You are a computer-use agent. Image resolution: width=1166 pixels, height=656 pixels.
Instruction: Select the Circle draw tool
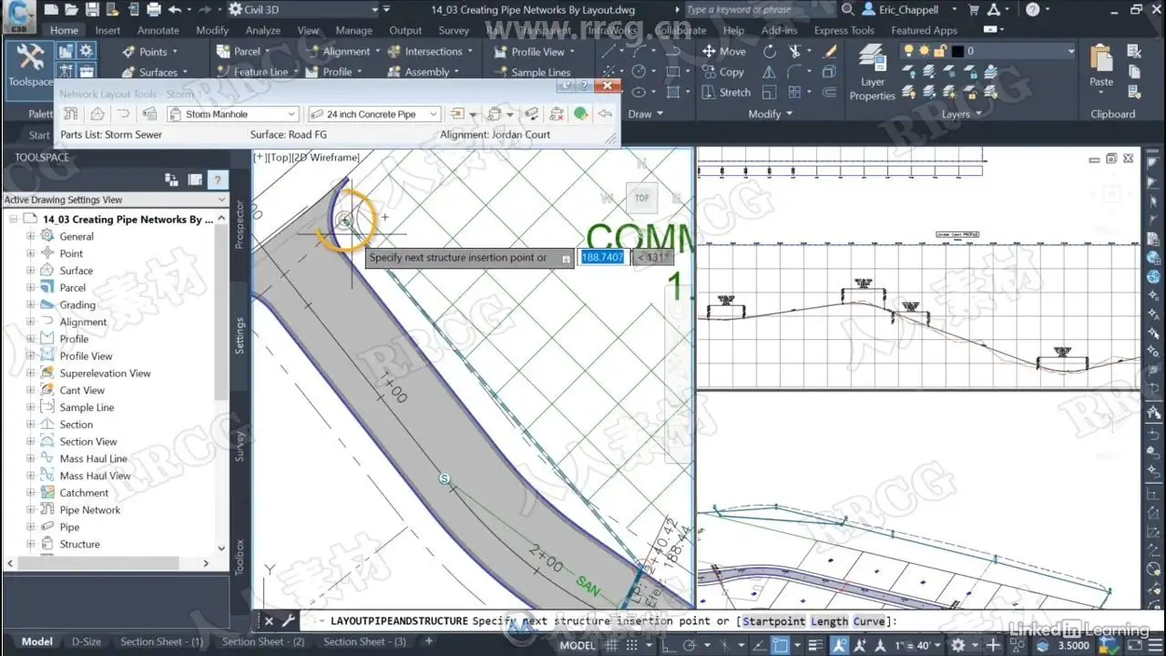pos(639,72)
